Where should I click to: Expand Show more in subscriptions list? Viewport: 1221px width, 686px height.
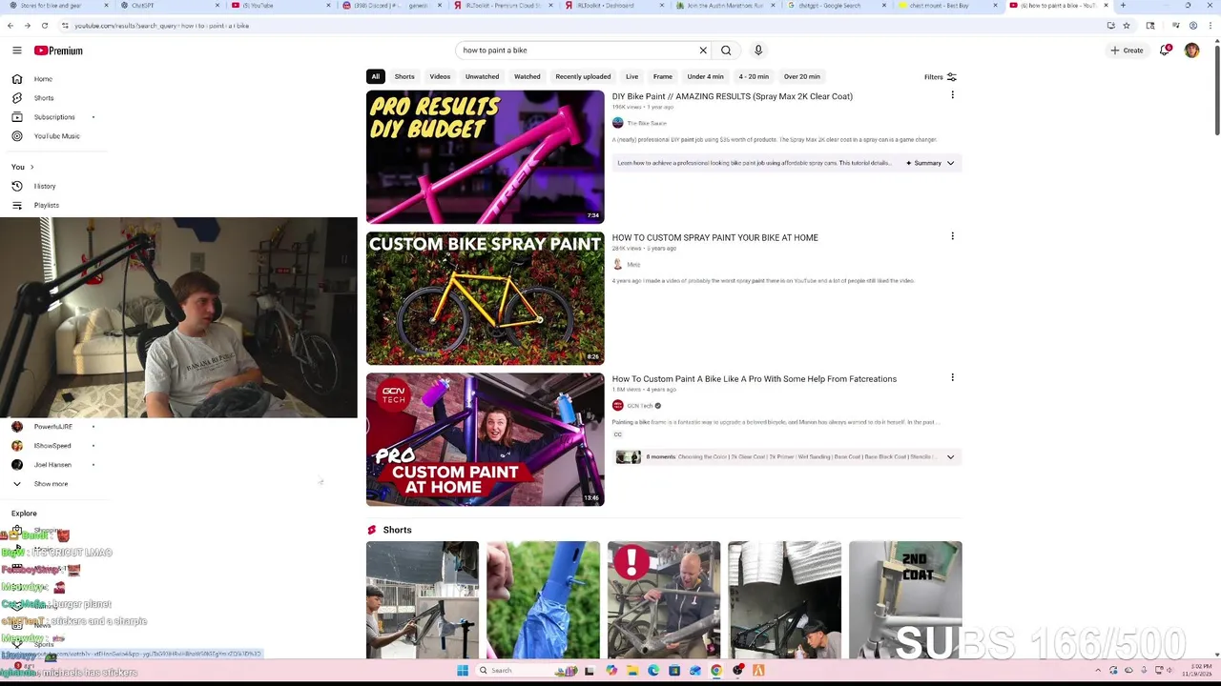tap(51, 484)
